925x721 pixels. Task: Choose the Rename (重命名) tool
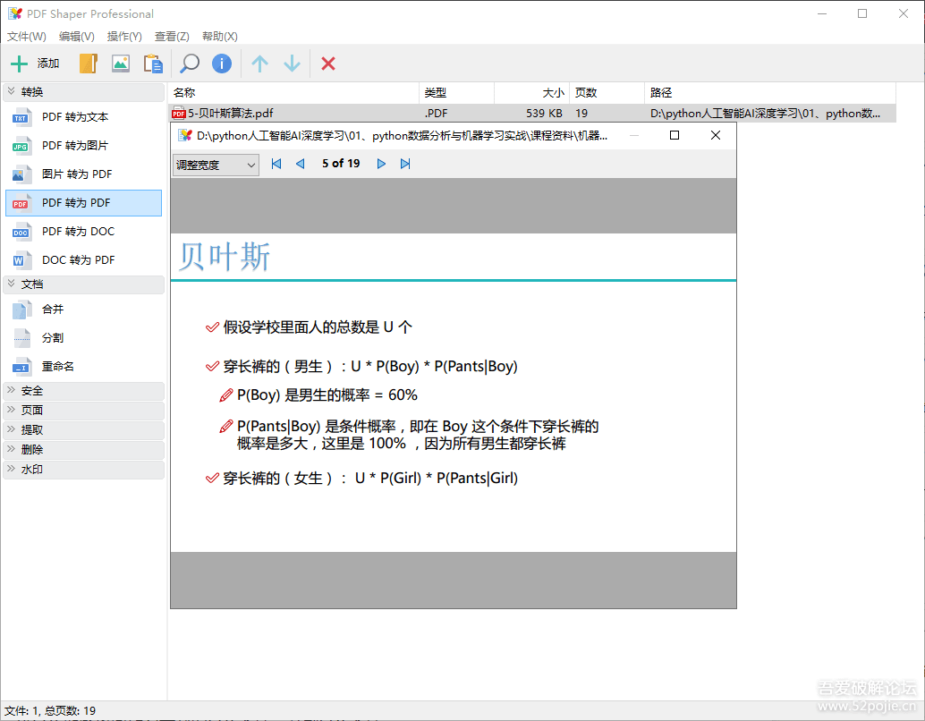point(84,367)
